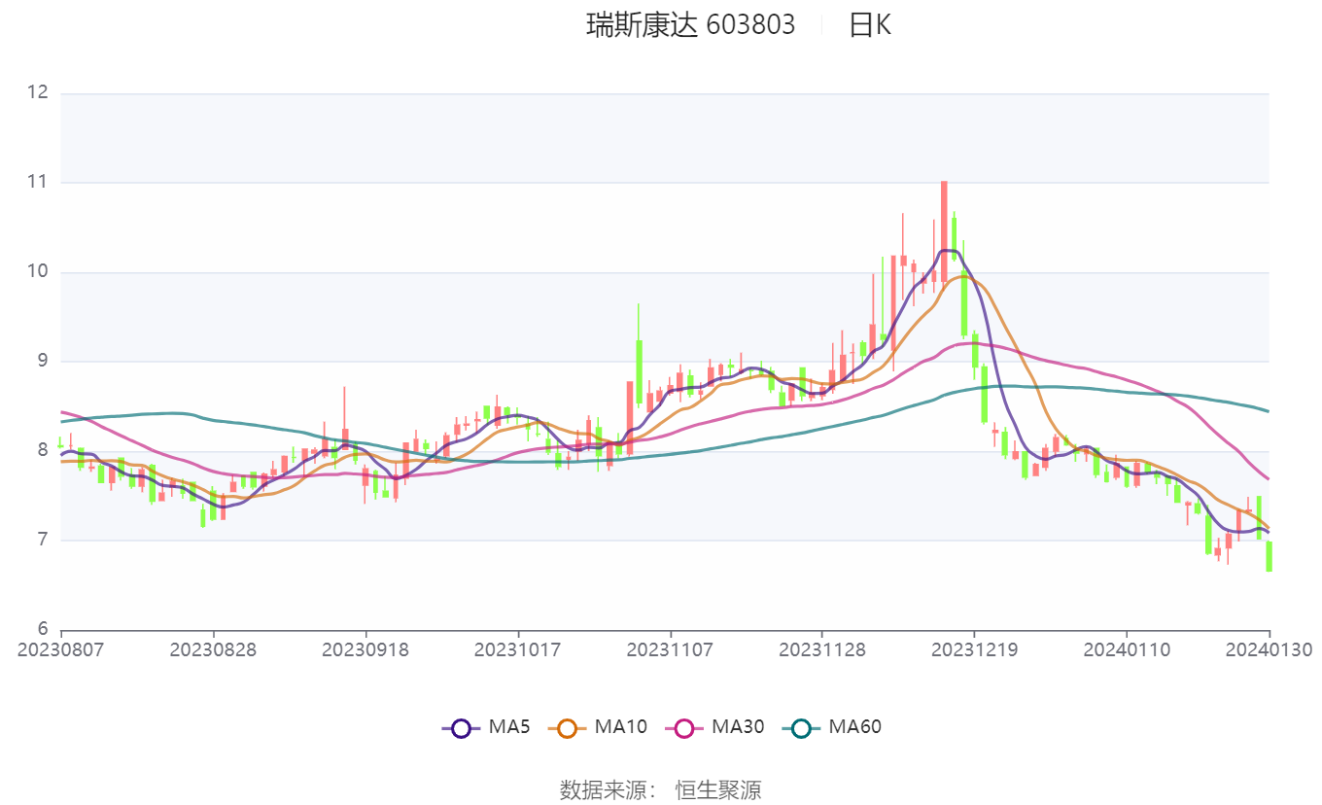
Task: Click the 20240110 x-axis date label
Action: tap(1127, 648)
